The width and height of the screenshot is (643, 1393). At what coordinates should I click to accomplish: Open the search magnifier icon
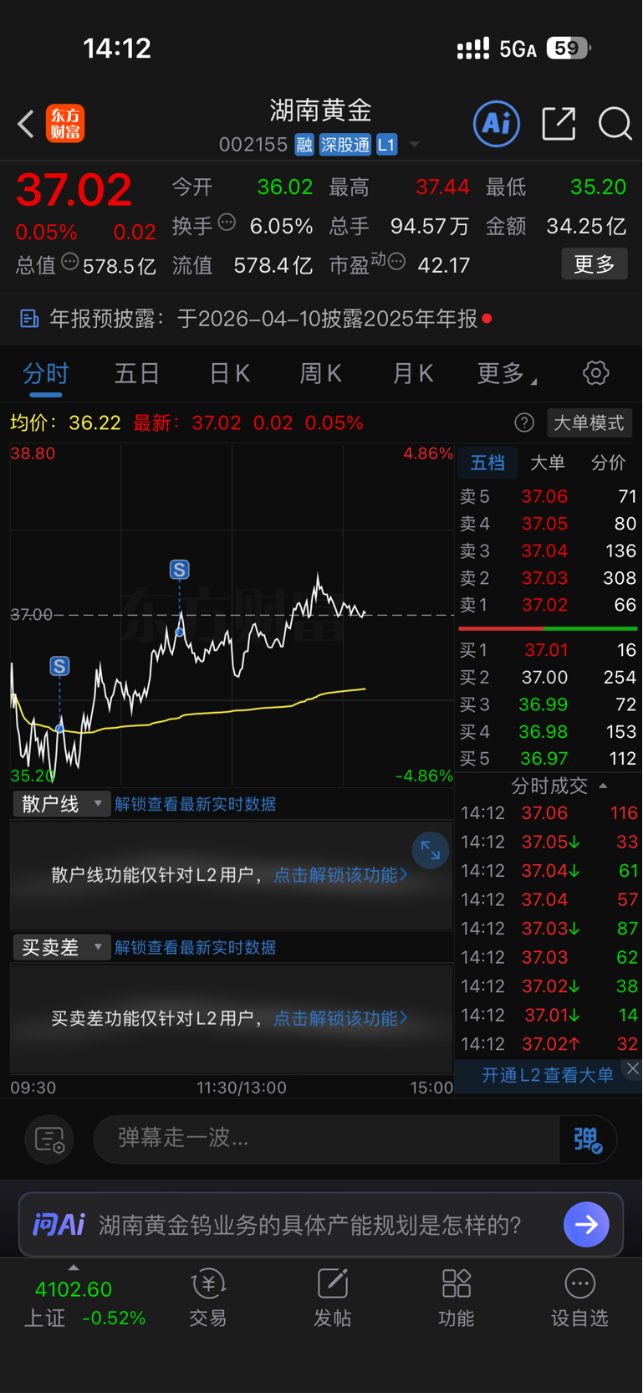click(615, 124)
